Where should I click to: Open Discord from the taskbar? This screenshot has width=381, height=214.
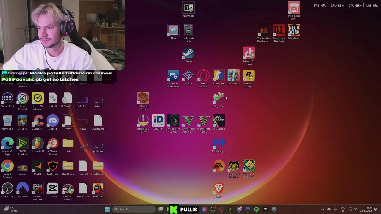tap(239, 209)
